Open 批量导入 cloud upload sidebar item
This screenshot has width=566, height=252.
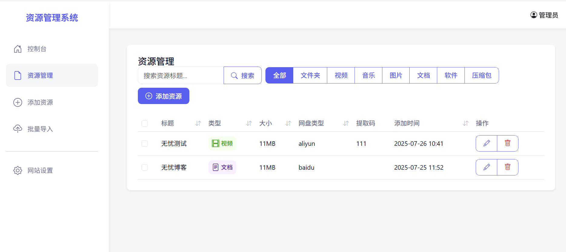coord(18,129)
